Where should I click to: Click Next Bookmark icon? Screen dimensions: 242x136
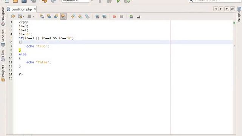coord(80,17)
